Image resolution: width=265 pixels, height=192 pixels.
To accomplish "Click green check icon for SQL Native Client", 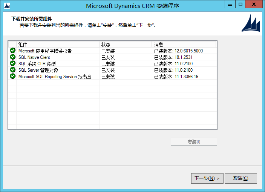I will [13, 57].
